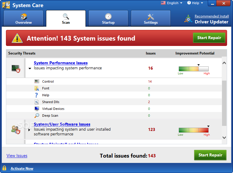Screen dimensions: 233x173
Task: Select the Control row
Action: [114, 81]
